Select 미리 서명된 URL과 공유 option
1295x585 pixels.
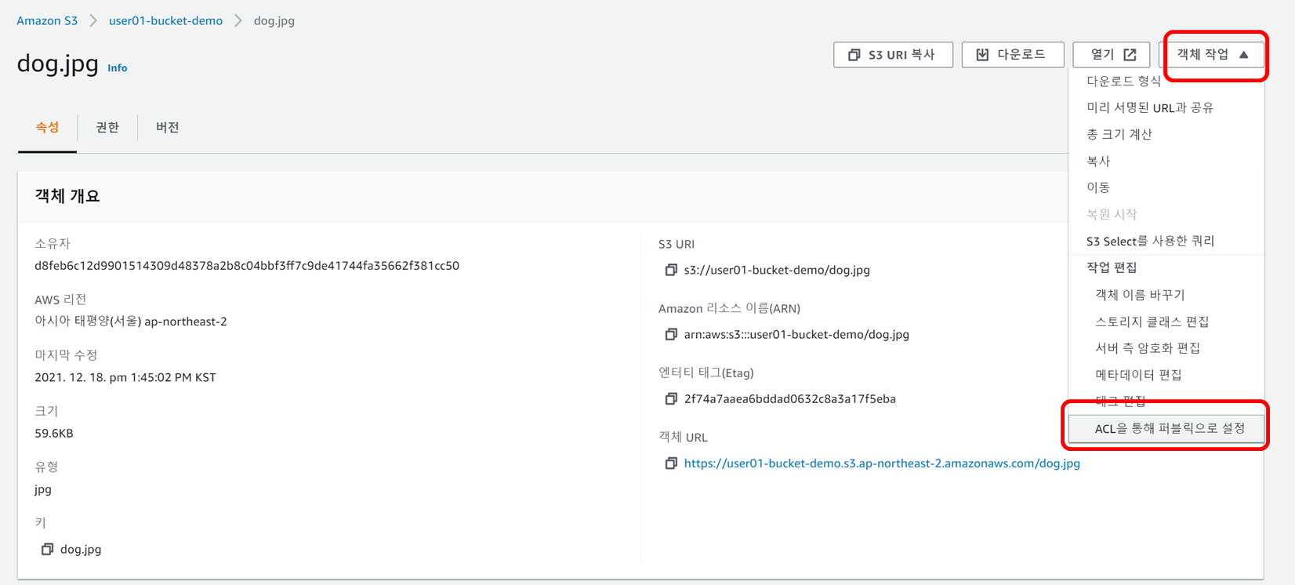pos(1149,107)
